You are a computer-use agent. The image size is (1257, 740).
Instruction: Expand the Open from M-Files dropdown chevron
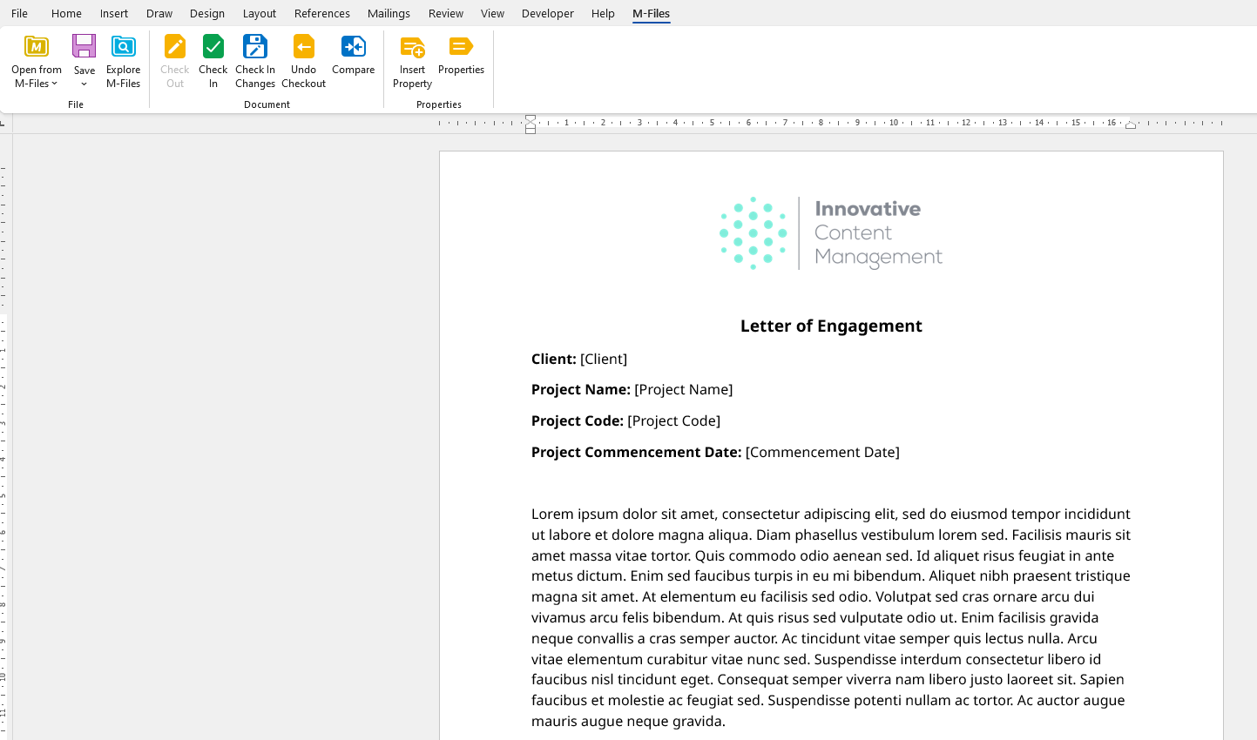pos(54,84)
